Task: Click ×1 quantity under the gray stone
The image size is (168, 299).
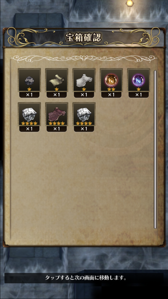Action: [29, 95]
